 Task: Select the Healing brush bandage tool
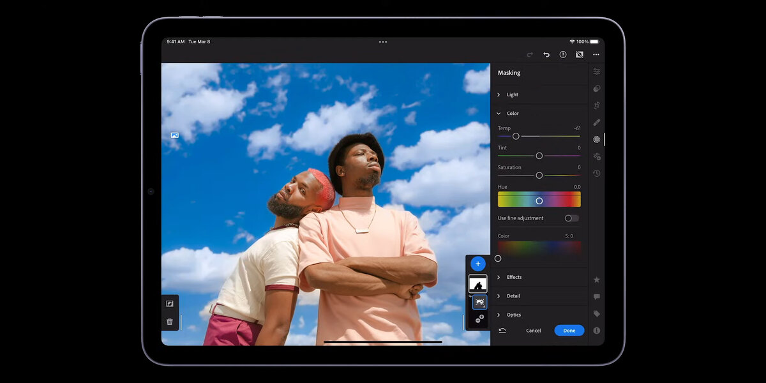point(597,122)
